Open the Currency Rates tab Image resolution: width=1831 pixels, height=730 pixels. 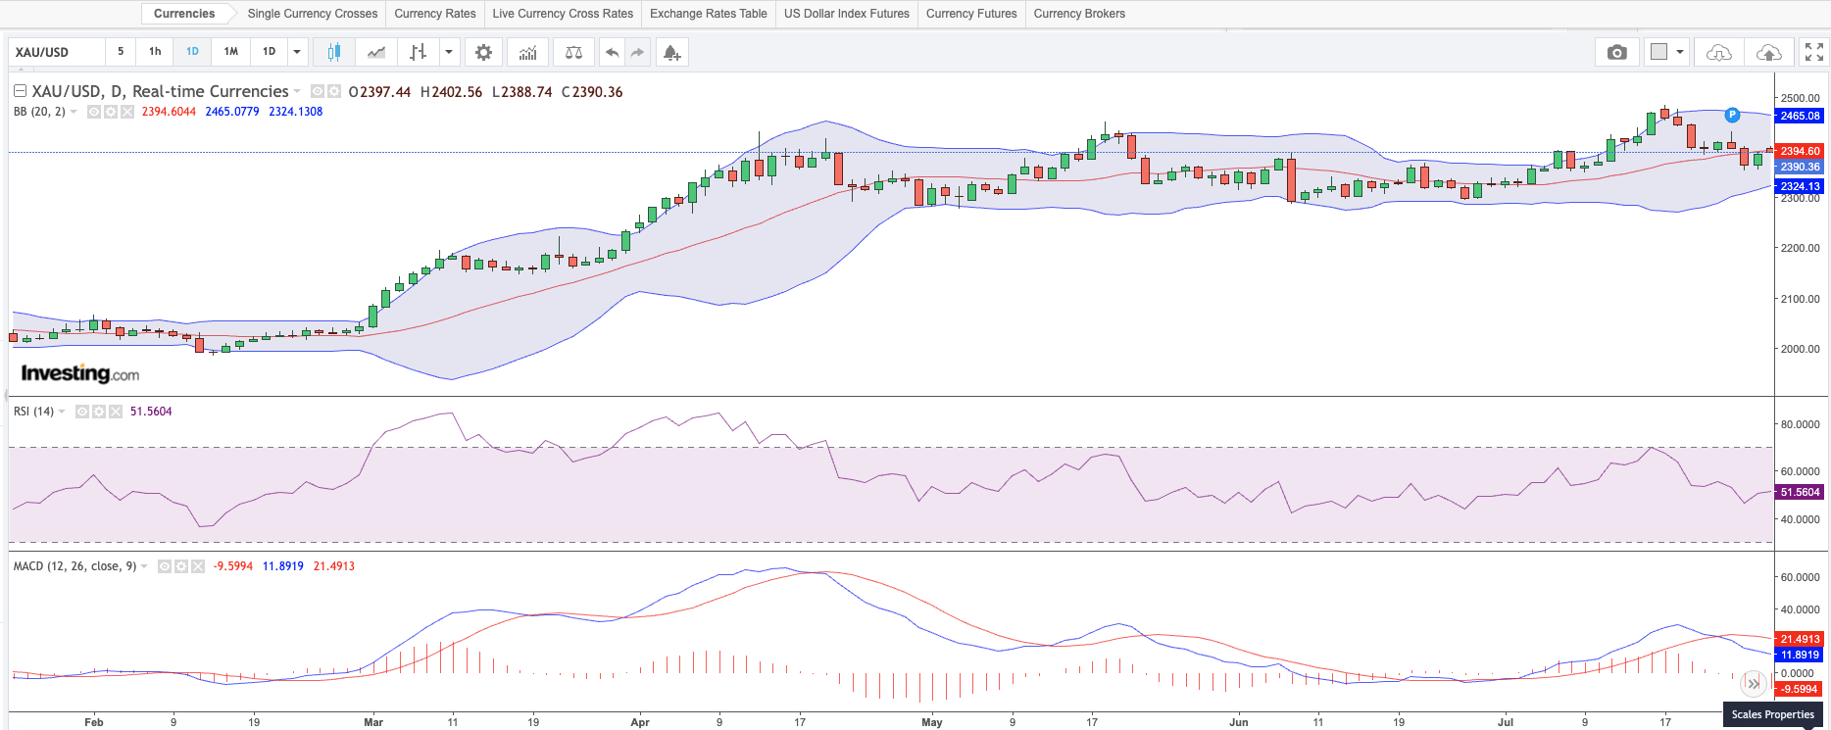(435, 14)
